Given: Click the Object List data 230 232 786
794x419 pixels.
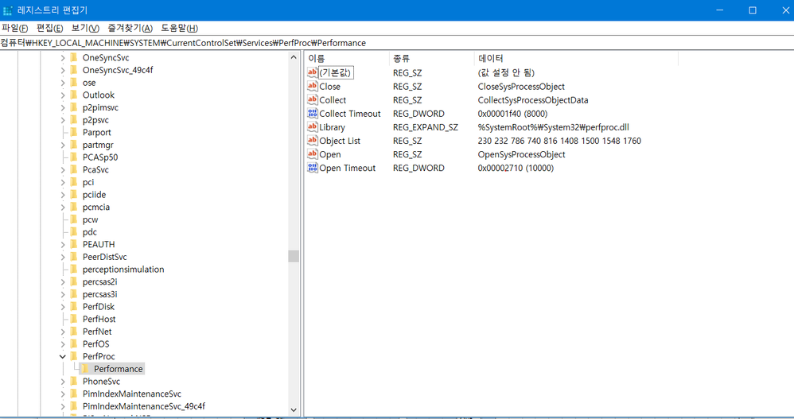Looking at the screenshot, I should [559, 141].
